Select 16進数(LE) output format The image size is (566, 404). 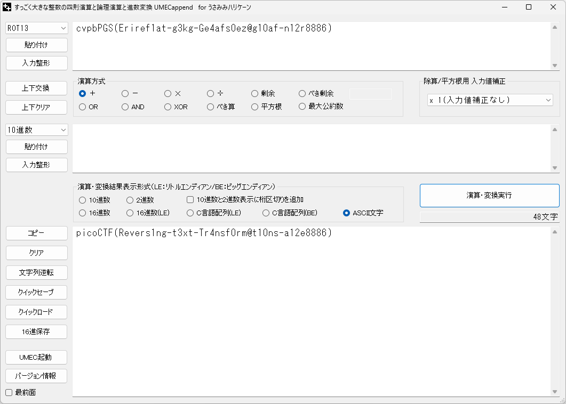pos(131,213)
